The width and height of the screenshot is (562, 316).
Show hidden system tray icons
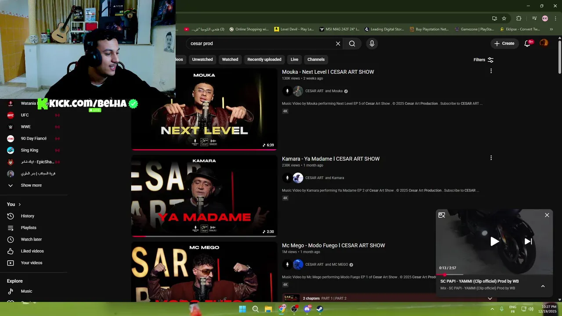(493, 309)
